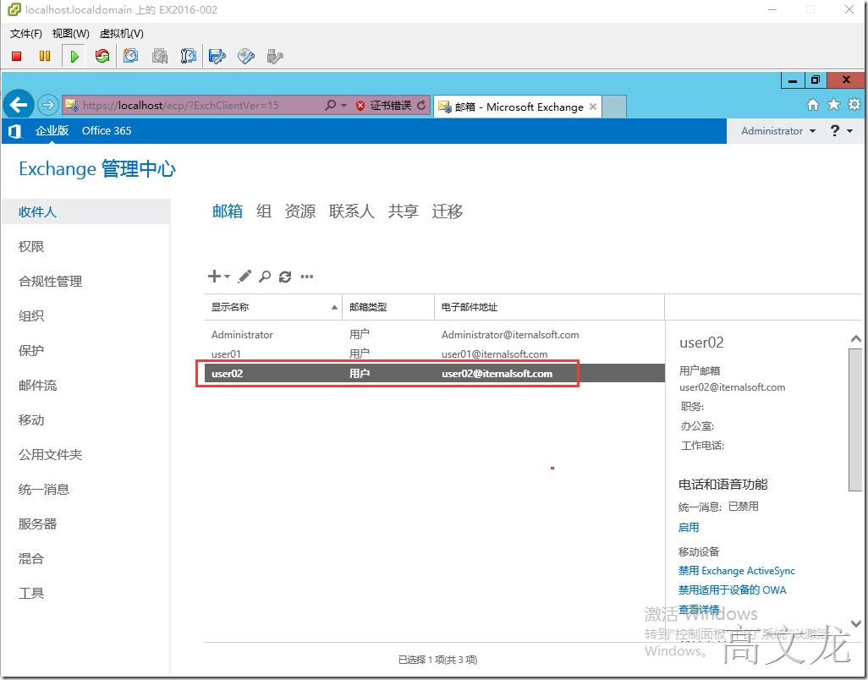The image size is (868, 680).
Task: Open the Administrator account dropdown
Action: [x=777, y=131]
